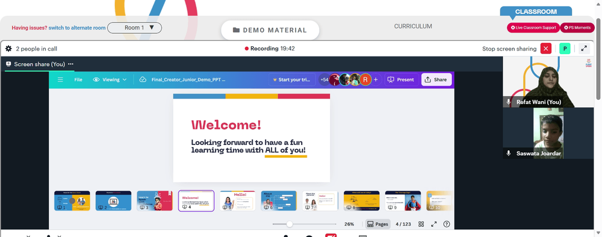Image resolution: width=602 pixels, height=237 pixels.
Task: Toggle the Pages thumbnail panel
Action: 378,224
